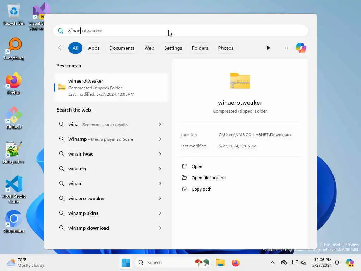This screenshot has width=361, height=271.
Task: Open Copilot preview icon in taskbar corner
Action: coord(350,263)
